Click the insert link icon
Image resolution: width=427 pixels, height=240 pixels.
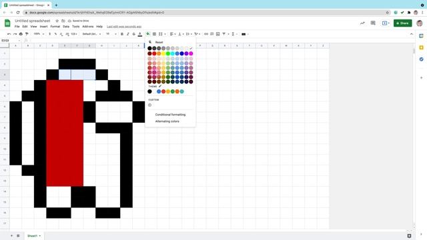[206, 34]
